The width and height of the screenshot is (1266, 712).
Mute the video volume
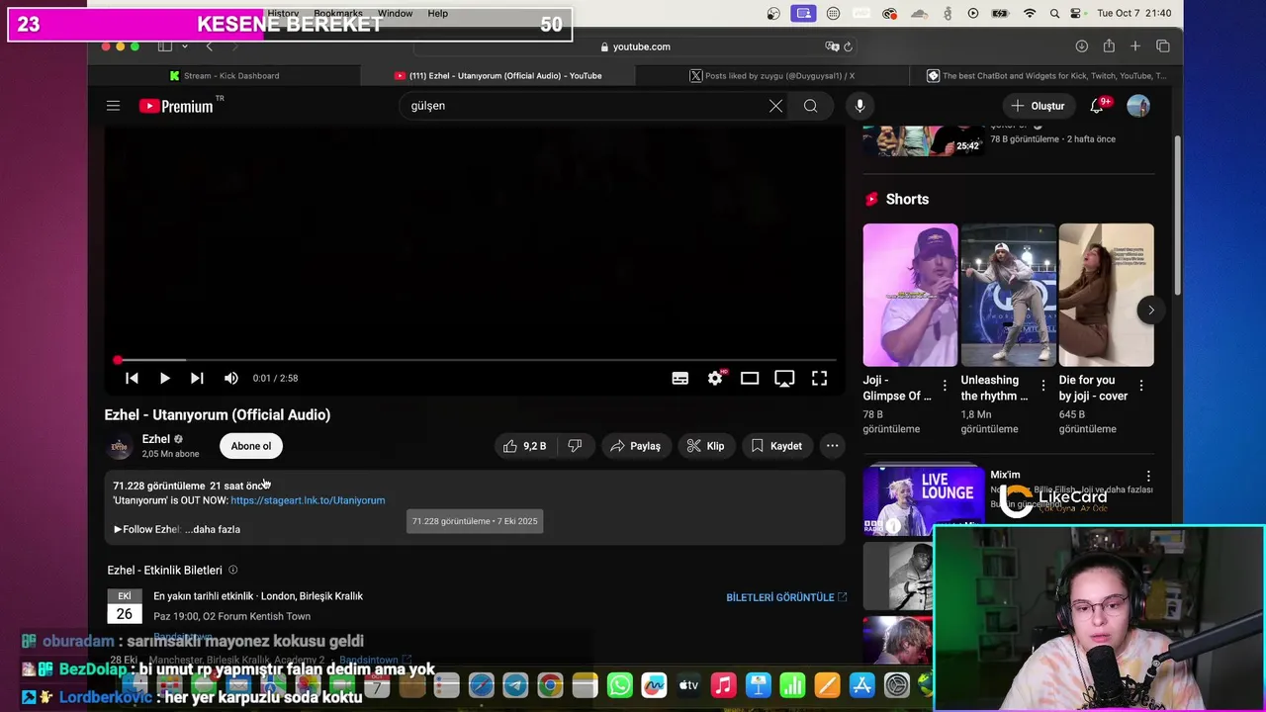pos(230,378)
